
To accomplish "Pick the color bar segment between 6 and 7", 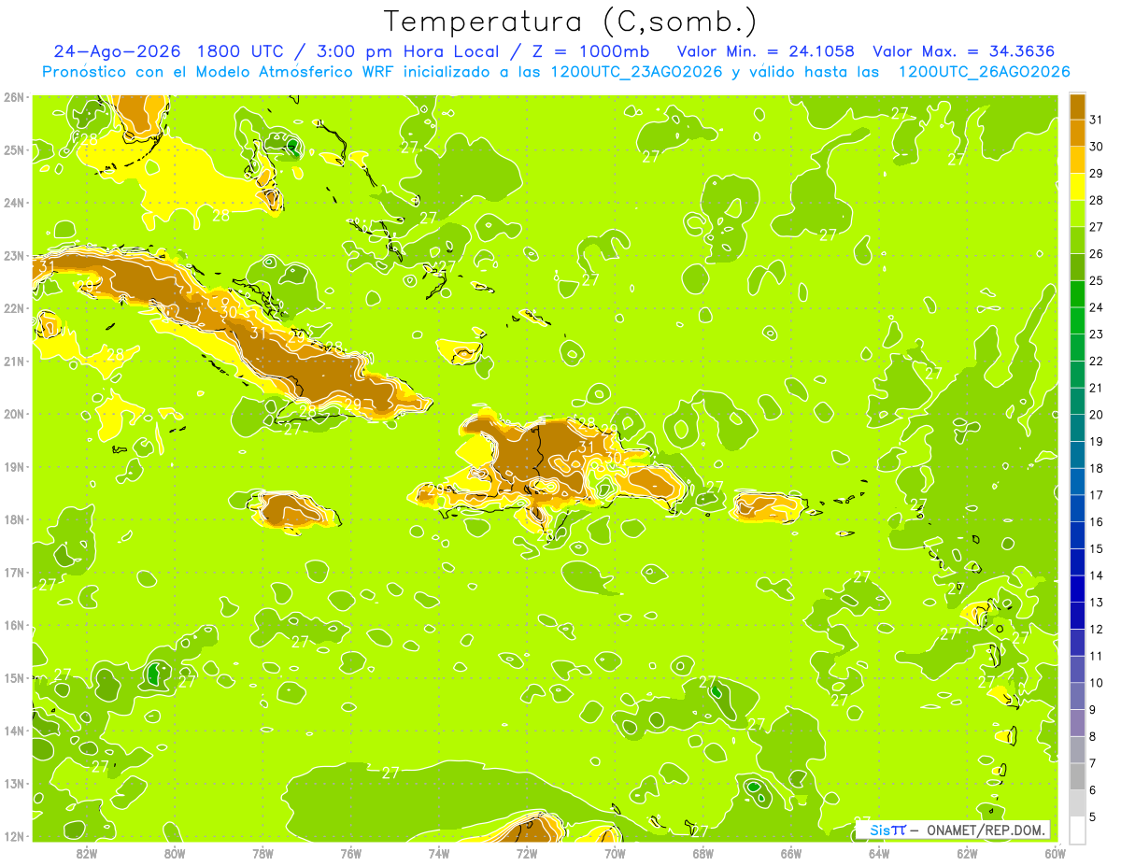I will click(1077, 776).
